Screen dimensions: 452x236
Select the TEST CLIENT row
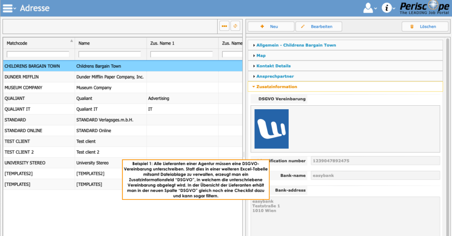pyautogui.click(x=123, y=141)
